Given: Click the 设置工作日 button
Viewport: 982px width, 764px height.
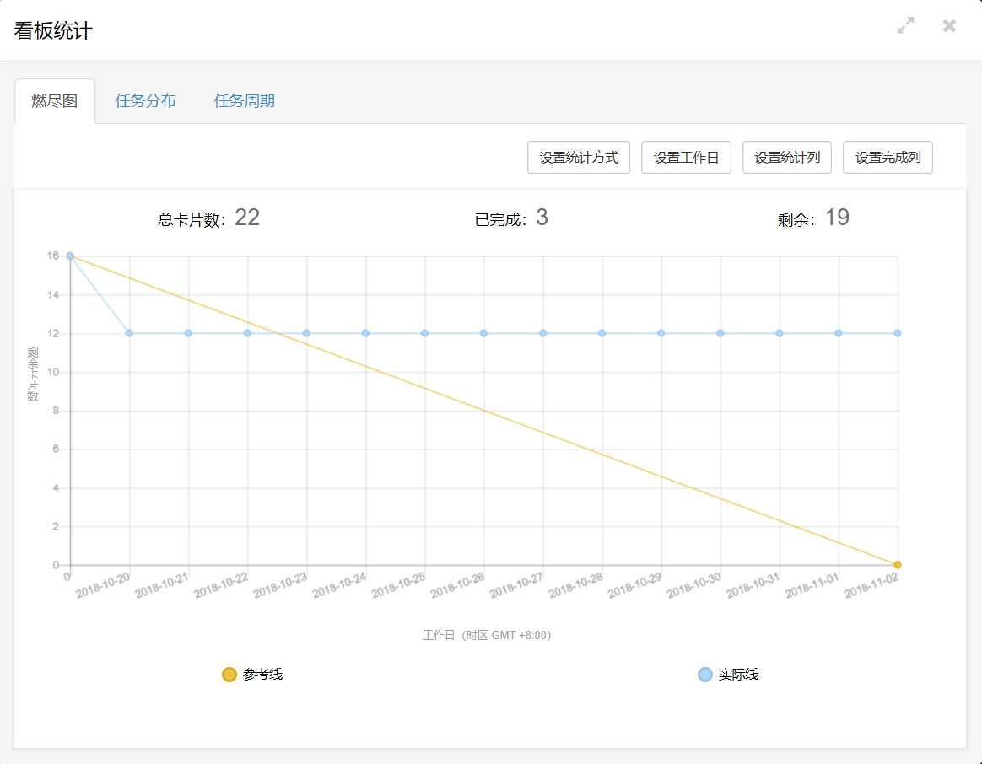Looking at the screenshot, I should coord(686,157).
